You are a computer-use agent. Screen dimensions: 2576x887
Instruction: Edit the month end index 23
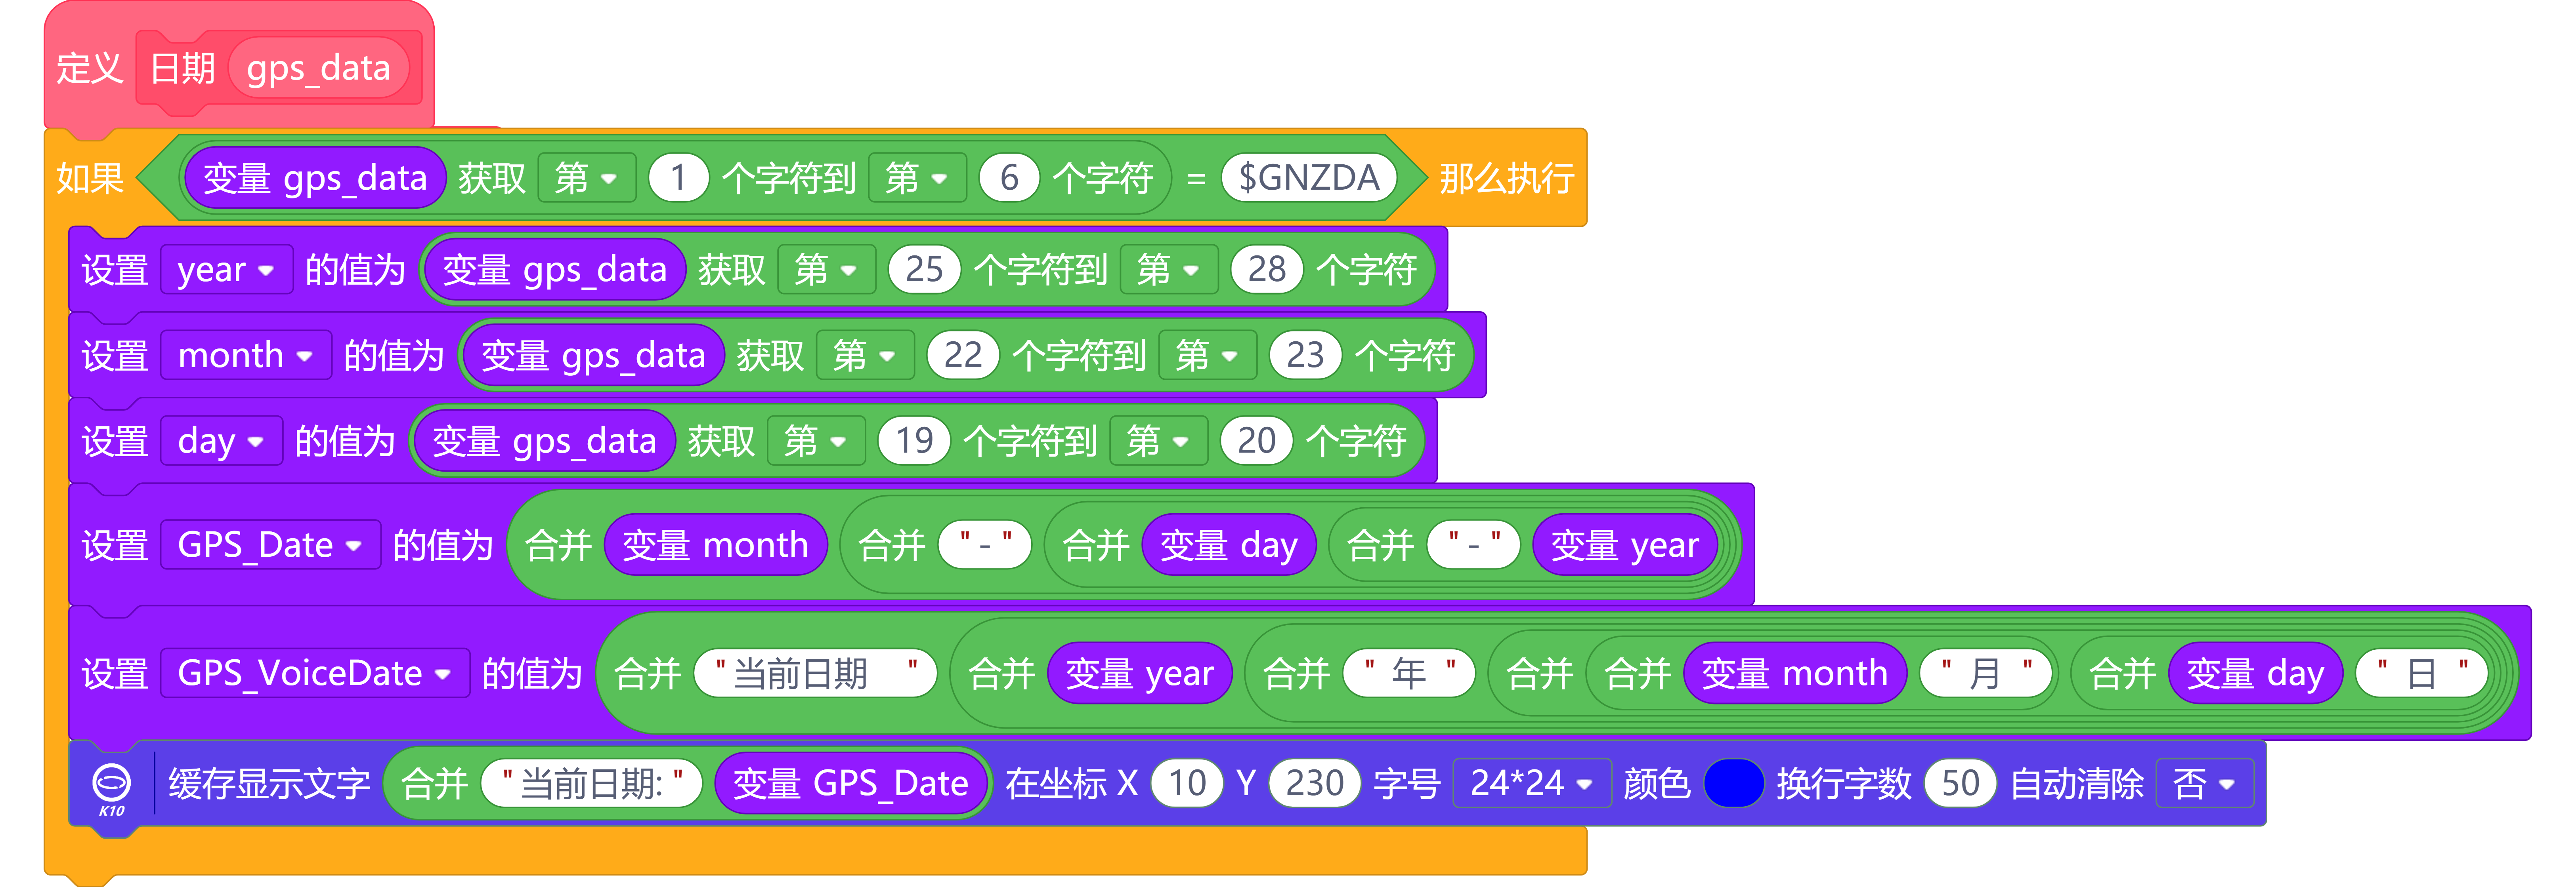[1305, 356]
